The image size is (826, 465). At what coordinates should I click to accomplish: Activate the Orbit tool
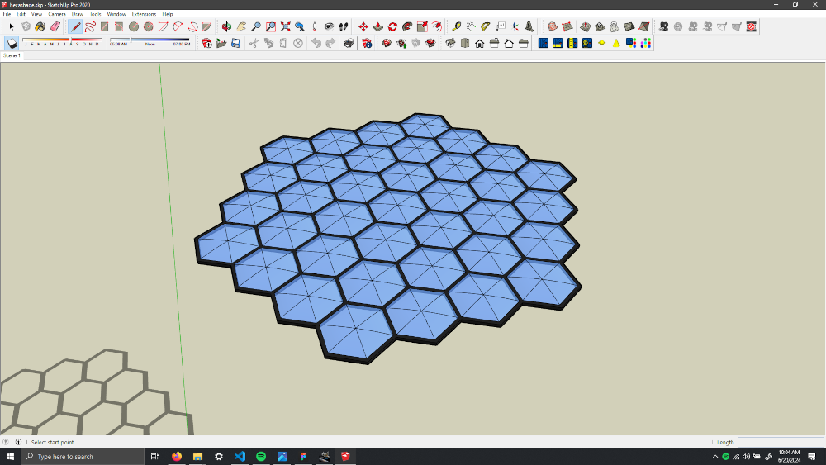pyautogui.click(x=226, y=26)
